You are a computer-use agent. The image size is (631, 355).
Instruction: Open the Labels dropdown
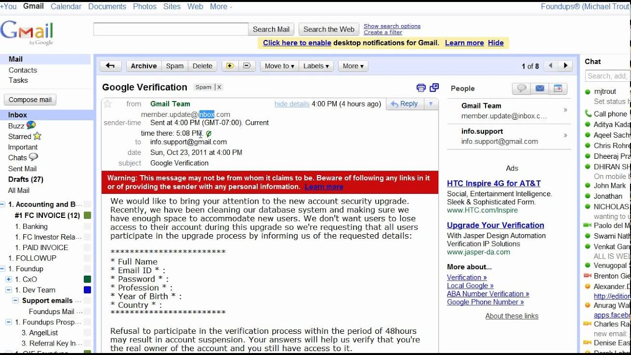tap(316, 66)
